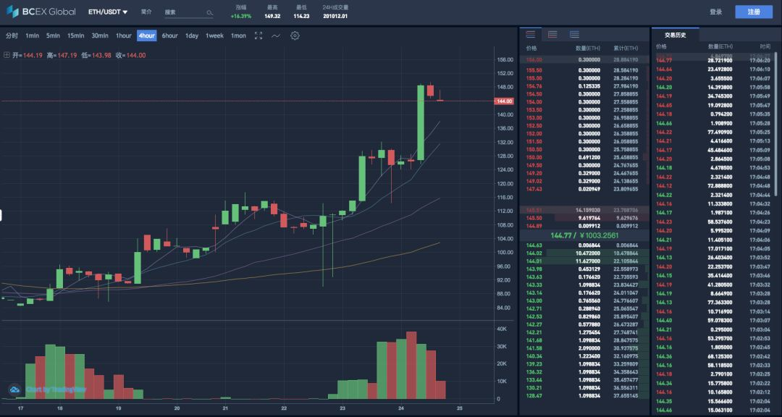The height and width of the screenshot is (417, 782).
Task: Open the chart indicators wave icon
Action: point(276,35)
